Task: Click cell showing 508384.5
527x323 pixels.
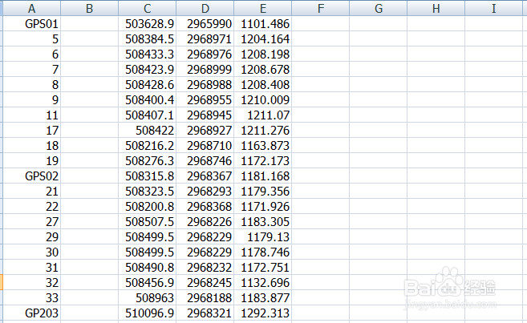Action: [148, 39]
